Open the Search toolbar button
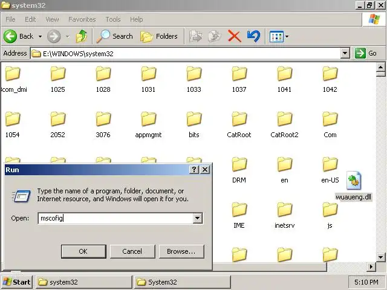Screen dimensions: 387x290 tap(114, 36)
